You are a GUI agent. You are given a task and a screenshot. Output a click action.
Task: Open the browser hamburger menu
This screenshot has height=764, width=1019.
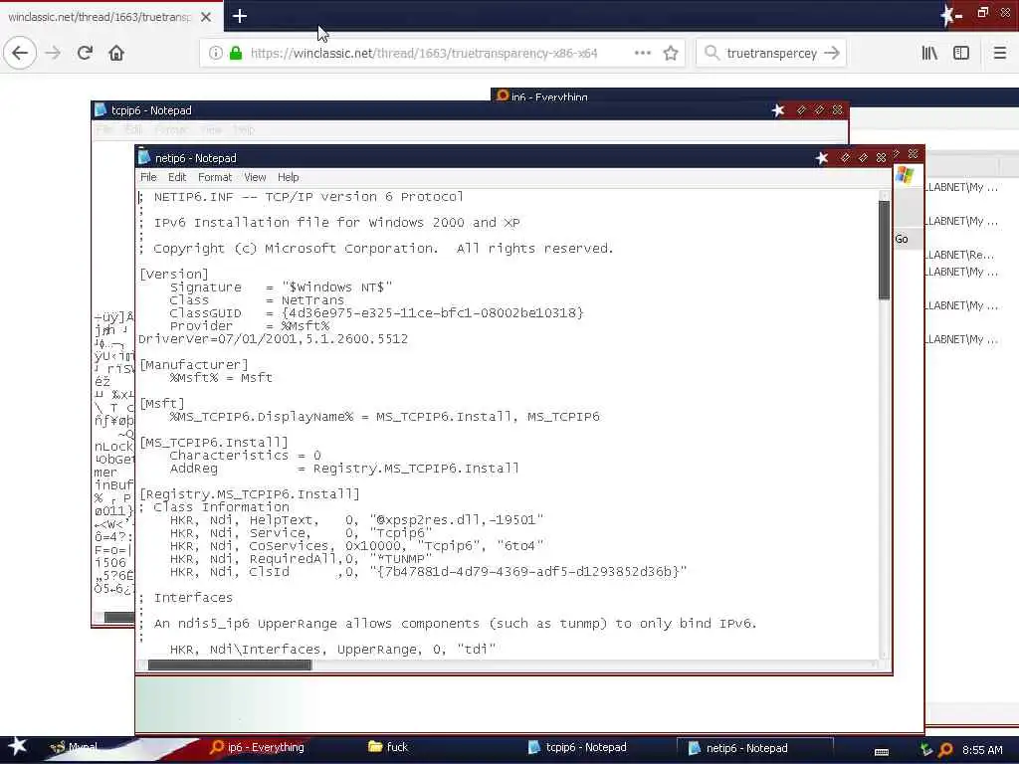click(x=1000, y=53)
